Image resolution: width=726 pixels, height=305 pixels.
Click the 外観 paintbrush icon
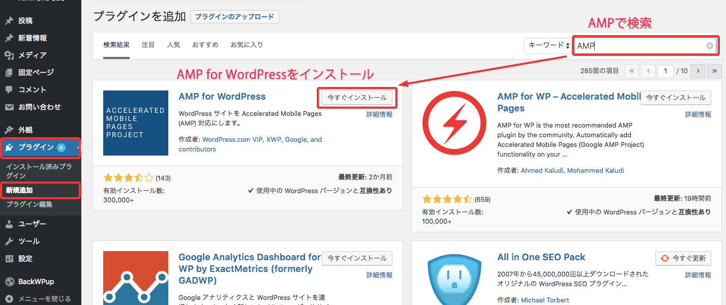9,130
